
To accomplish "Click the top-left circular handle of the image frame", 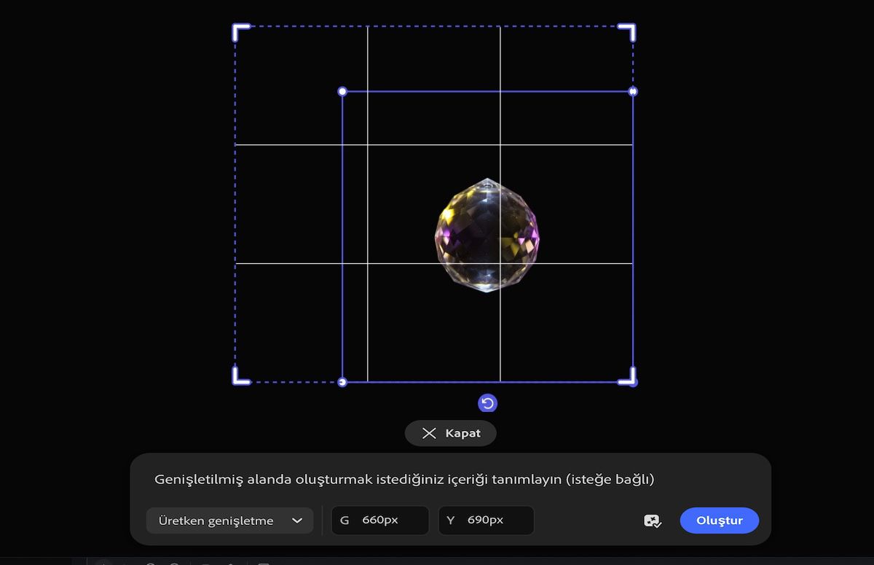I will point(342,91).
